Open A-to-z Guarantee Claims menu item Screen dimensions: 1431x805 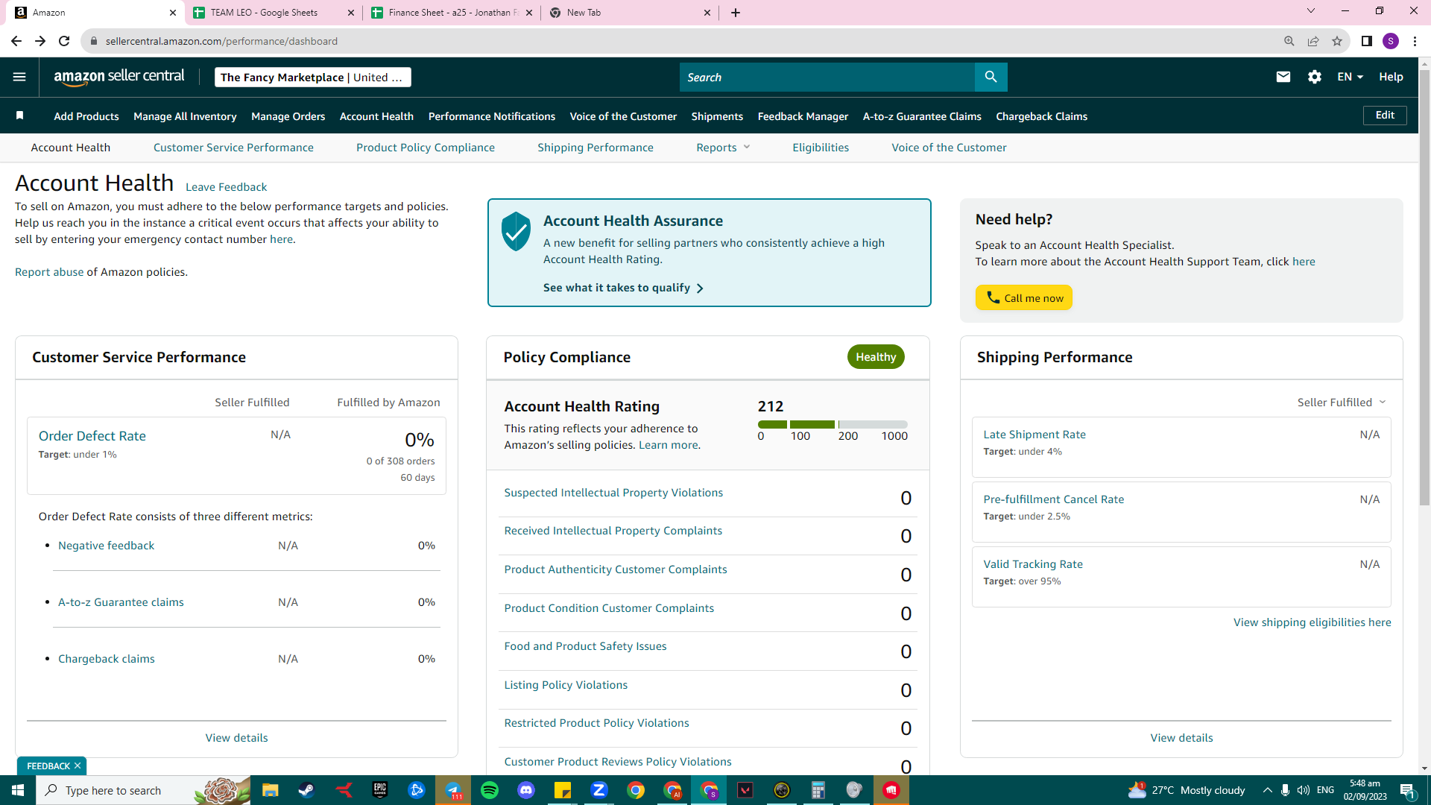coord(922,116)
